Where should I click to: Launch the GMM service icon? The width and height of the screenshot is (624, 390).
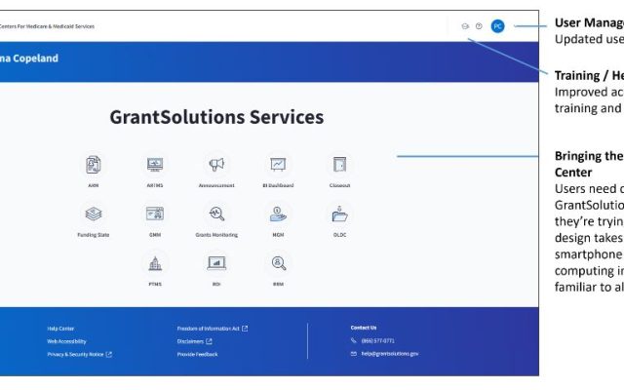154,214
